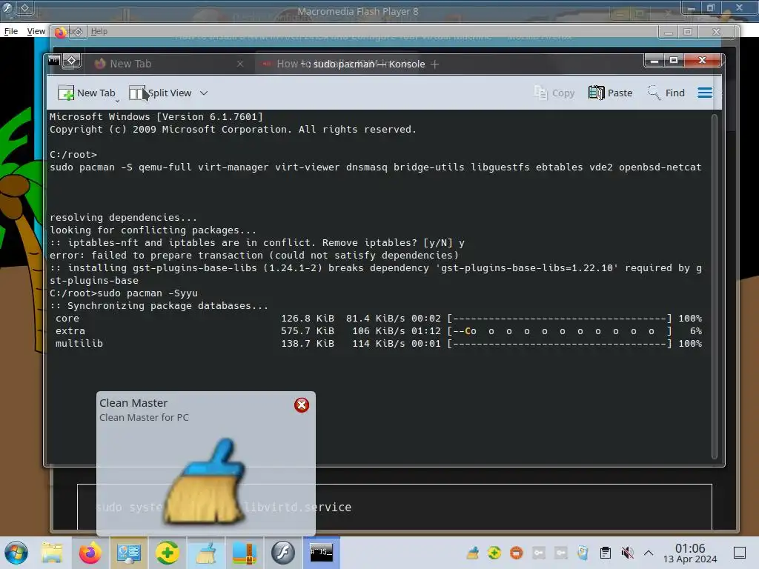Image resolution: width=759 pixels, height=569 pixels.
Task: Click the Paste clipboard icon in Konsole
Action: [x=597, y=93]
